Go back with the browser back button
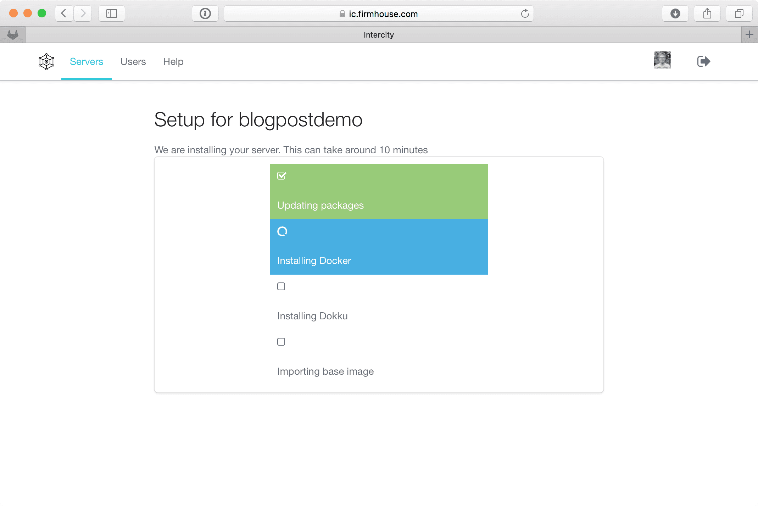This screenshot has height=506, width=758. coord(64,14)
